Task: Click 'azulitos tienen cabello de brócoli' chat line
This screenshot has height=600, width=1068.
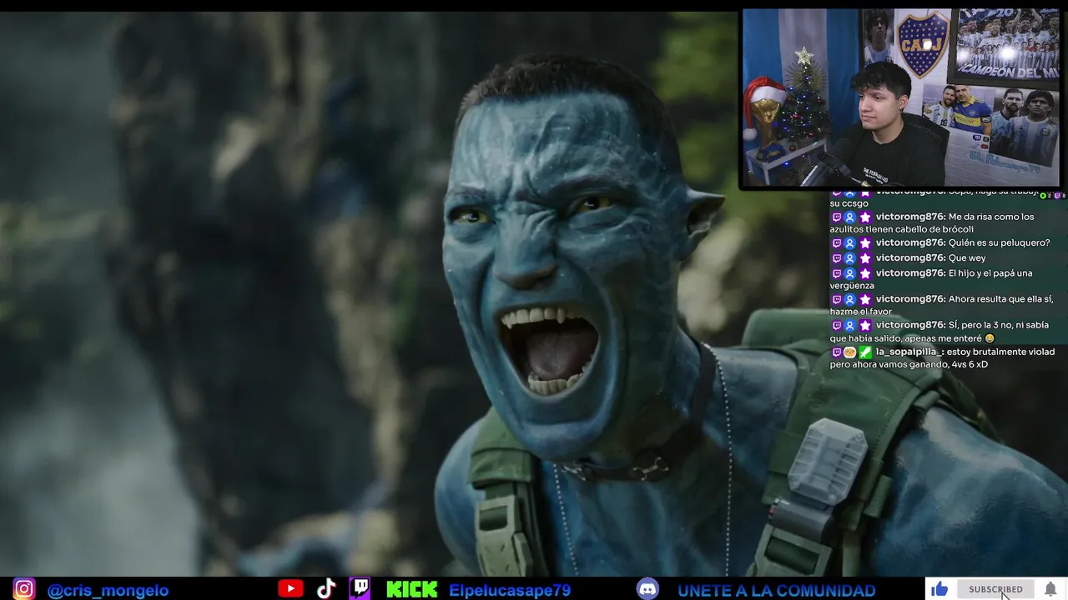Action: point(902,229)
